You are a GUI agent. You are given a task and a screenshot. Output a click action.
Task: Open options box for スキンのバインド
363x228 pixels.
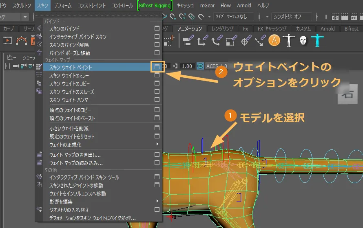tap(157, 28)
